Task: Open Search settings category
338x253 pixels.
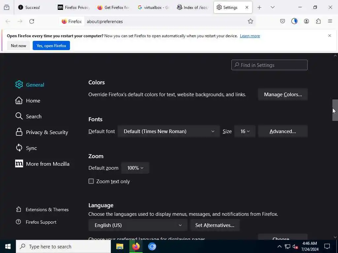Action: click(28, 116)
